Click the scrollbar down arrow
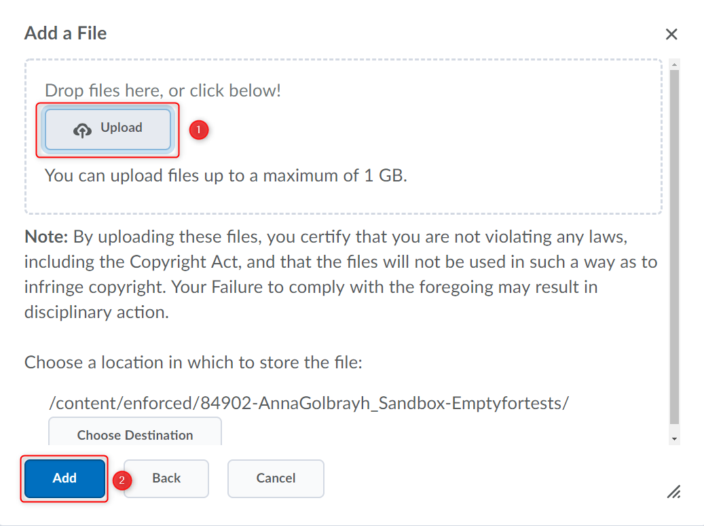This screenshot has width=704, height=526. pyautogui.click(x=674, y=439)
